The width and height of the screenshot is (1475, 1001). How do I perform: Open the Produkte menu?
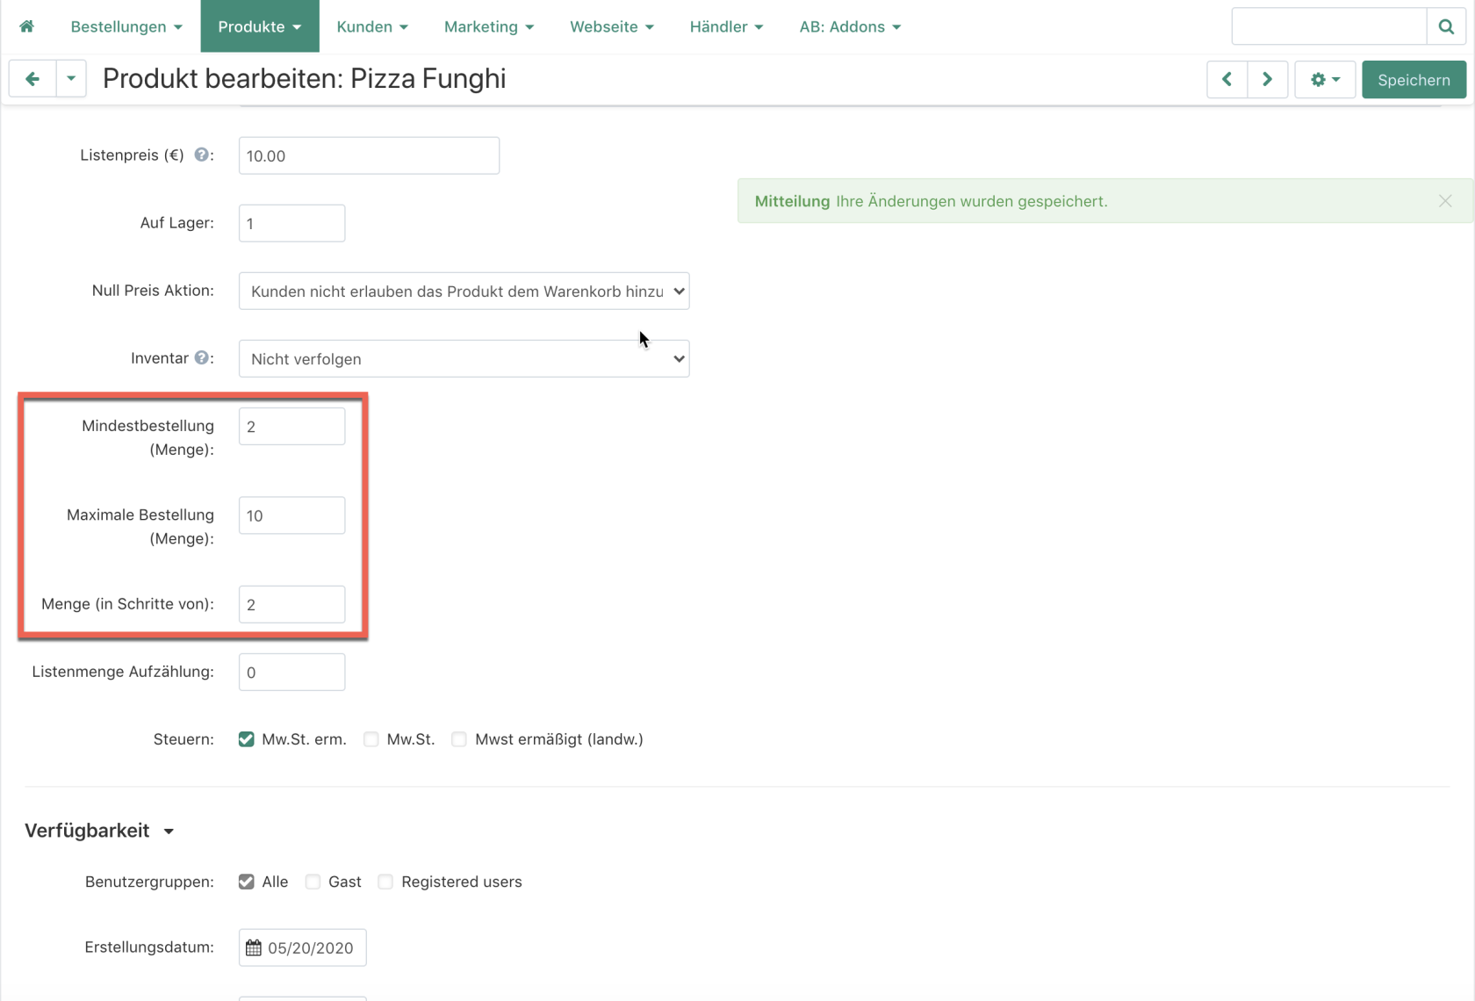(260, 26)
